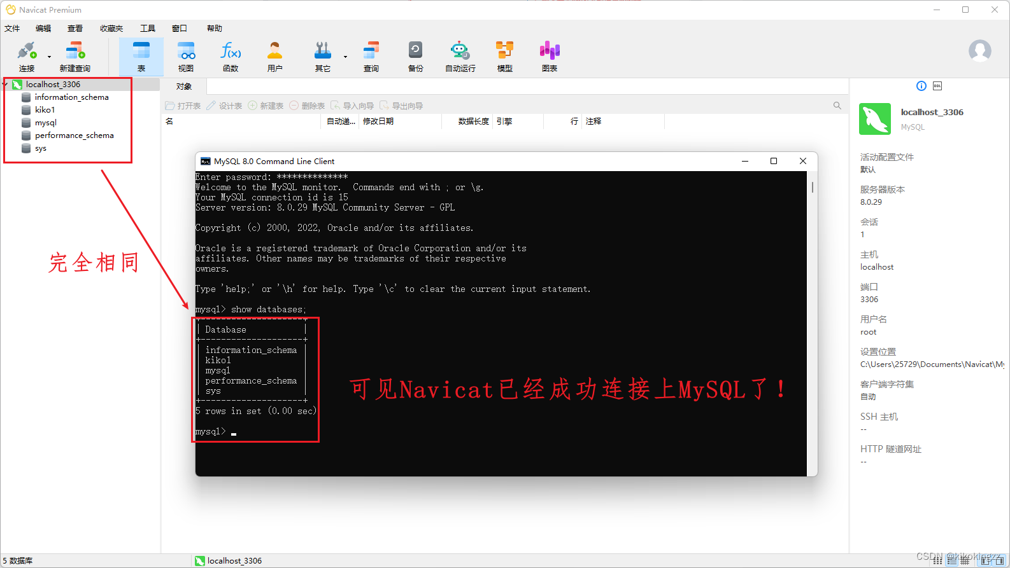The height and width of the screenshot is (568, 1010).
Task: Click the MySQL Command Line Client title icon
Action: click(x=205, y=162)
